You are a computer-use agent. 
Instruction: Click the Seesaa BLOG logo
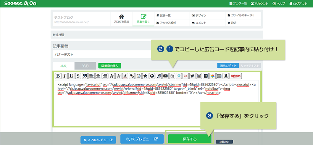(20, 3)
